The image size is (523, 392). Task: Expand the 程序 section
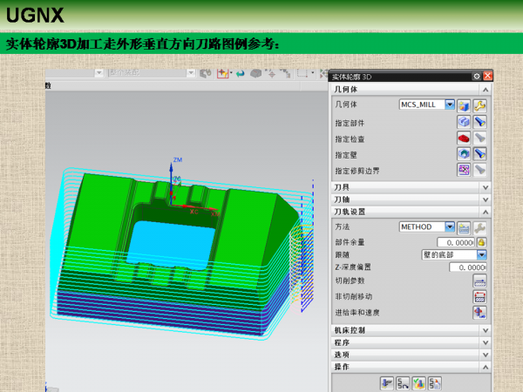pos(486,342)
